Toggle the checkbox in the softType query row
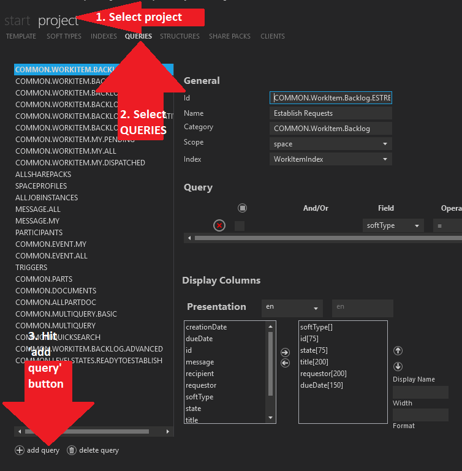The image size is (462, 471). pyautogui.click(x=239, y=226)
